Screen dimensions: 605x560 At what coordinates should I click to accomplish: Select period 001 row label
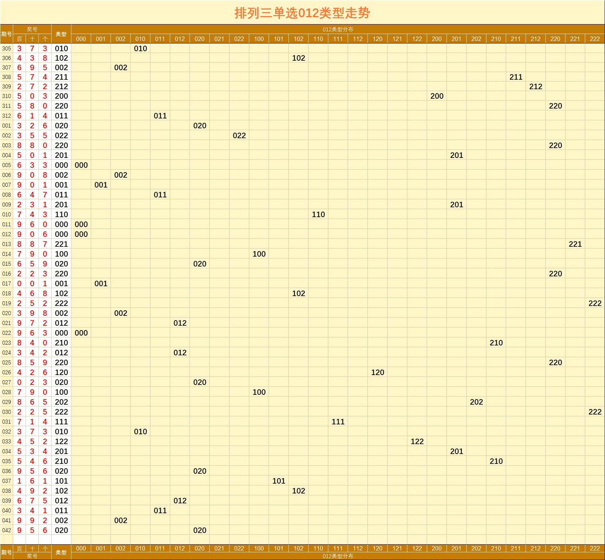click(x=7, y=125)
